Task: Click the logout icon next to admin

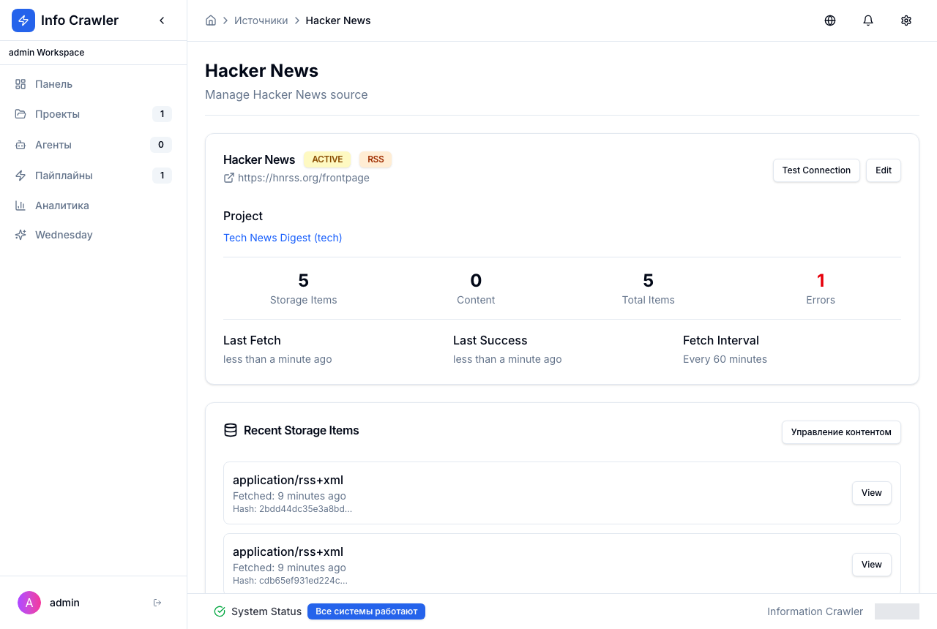Action: tap(157, 603)
